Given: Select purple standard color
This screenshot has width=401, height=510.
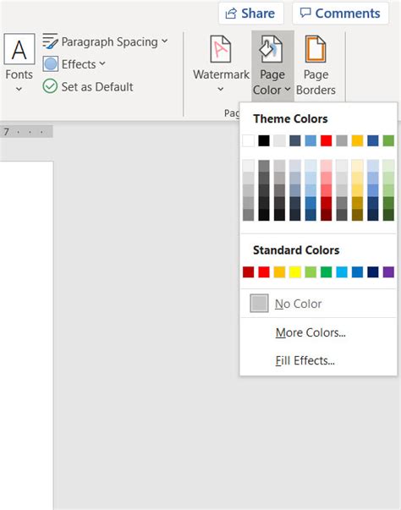Looking at the screenshot, I should click(x=388, y=271).
